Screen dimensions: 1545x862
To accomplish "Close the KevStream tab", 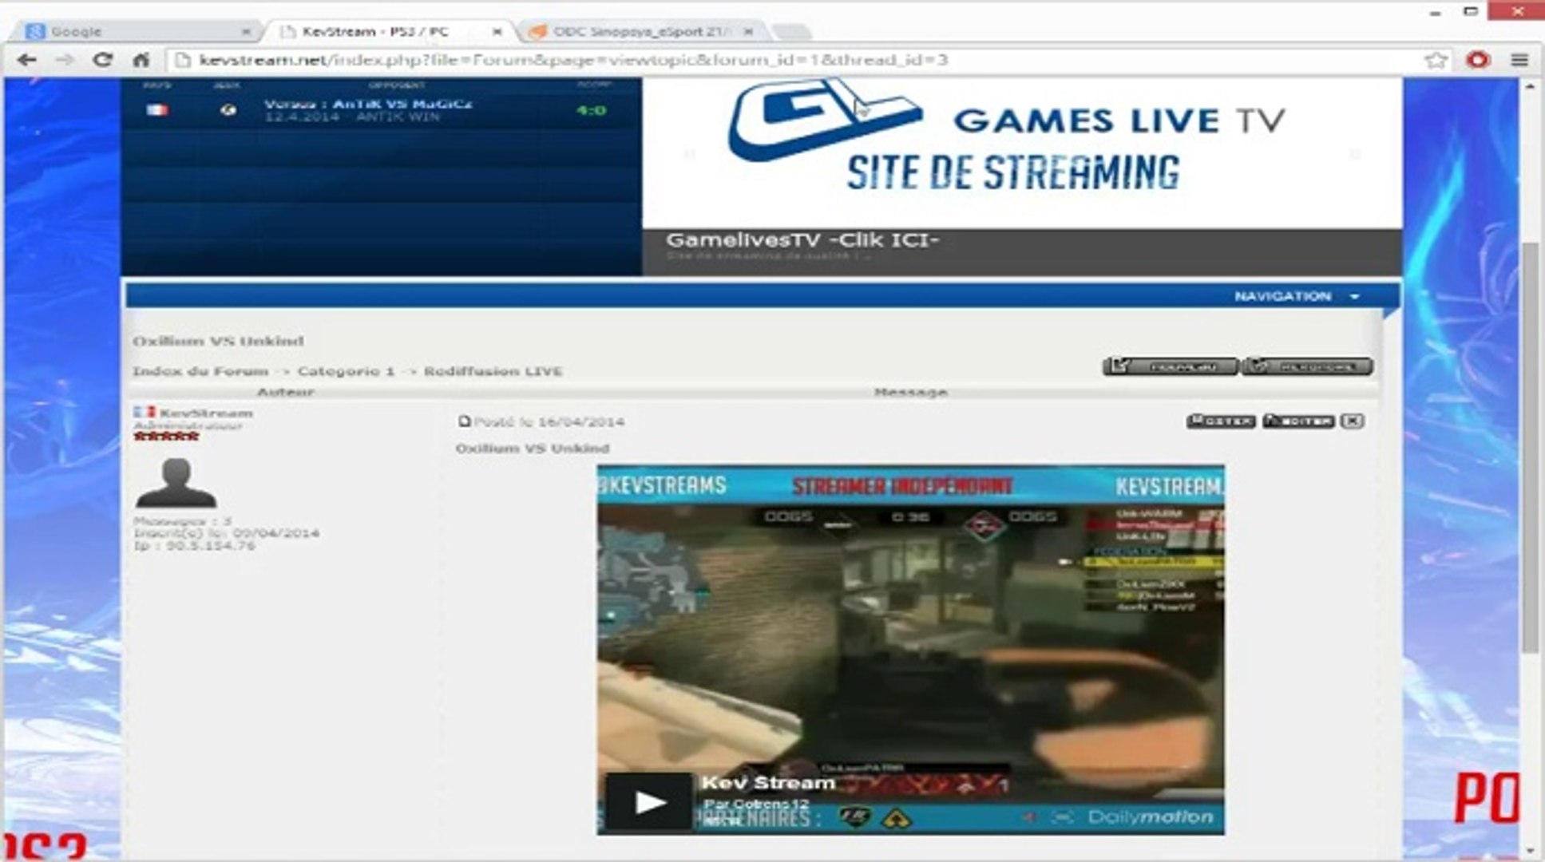I will pos(497,32).
